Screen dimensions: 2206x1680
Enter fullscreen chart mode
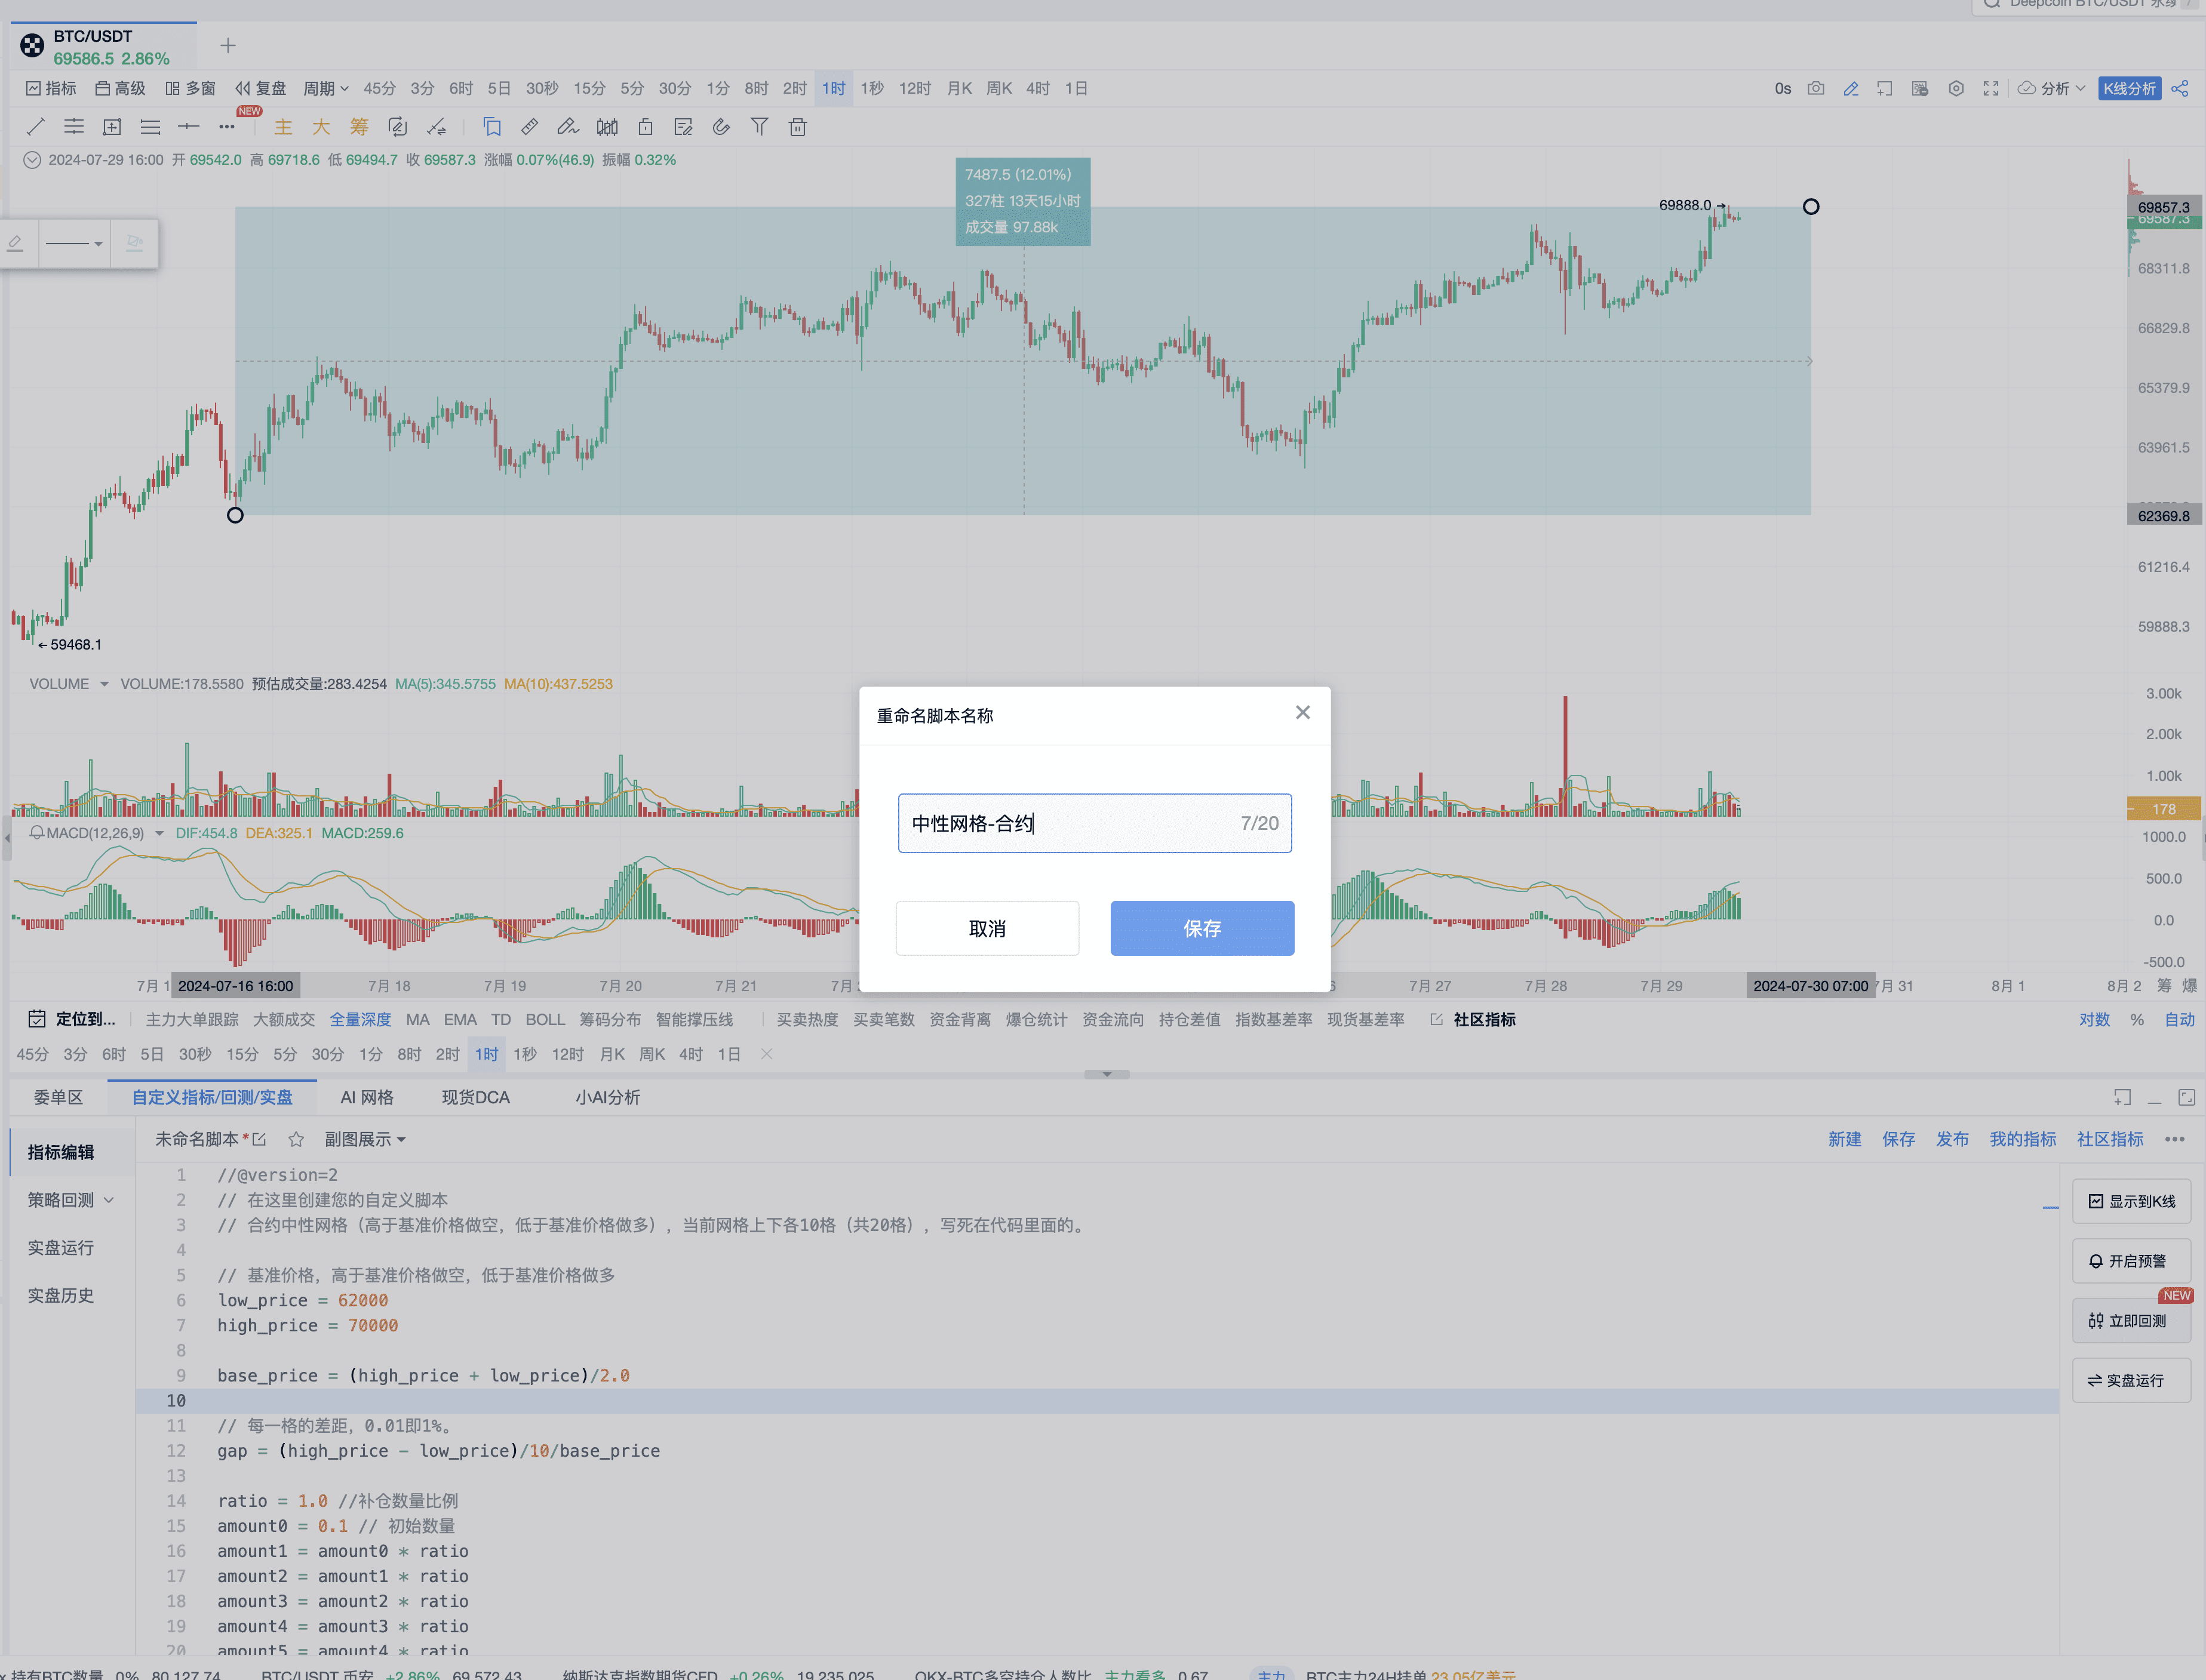(1991, 88)
